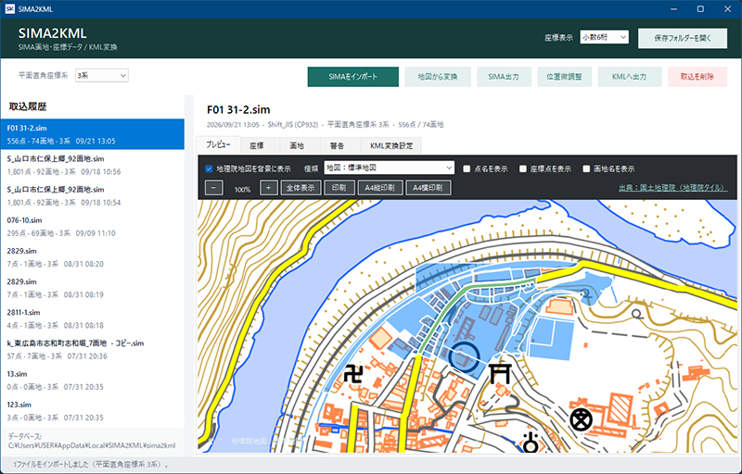Click the Shinto shrine torii symbol on map

pos(500,373)
